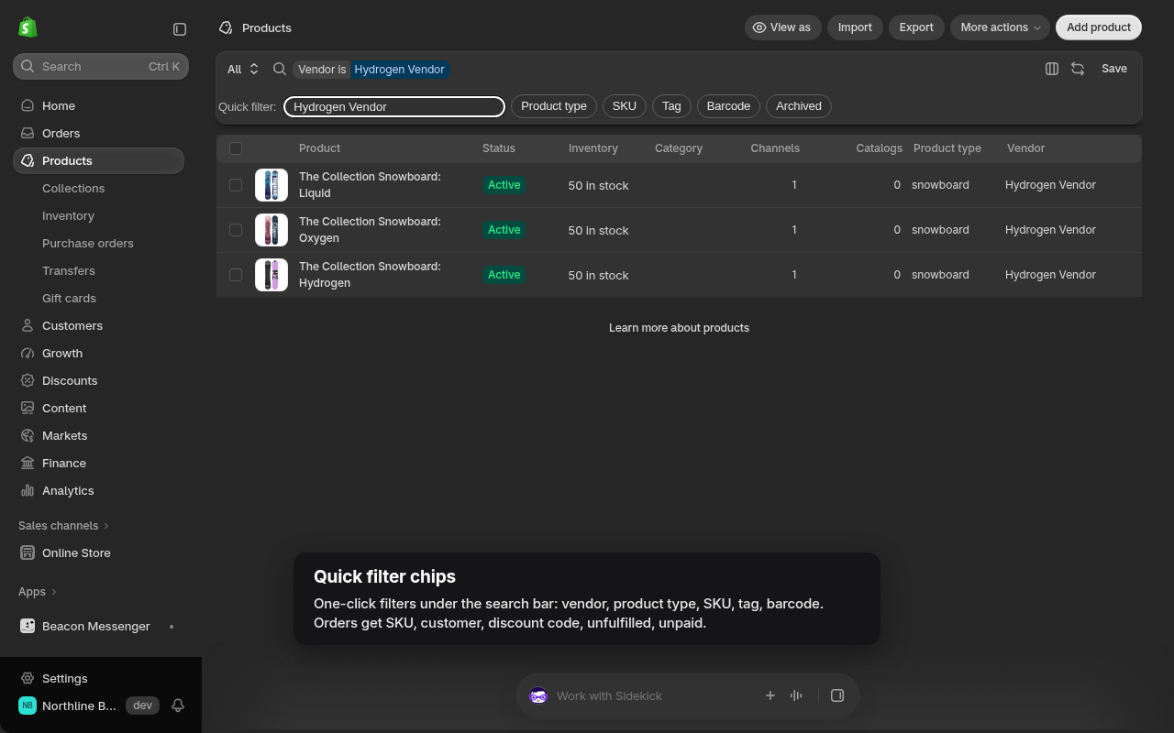Click the search magnifier in filter bar

click(x=280, y=69)
